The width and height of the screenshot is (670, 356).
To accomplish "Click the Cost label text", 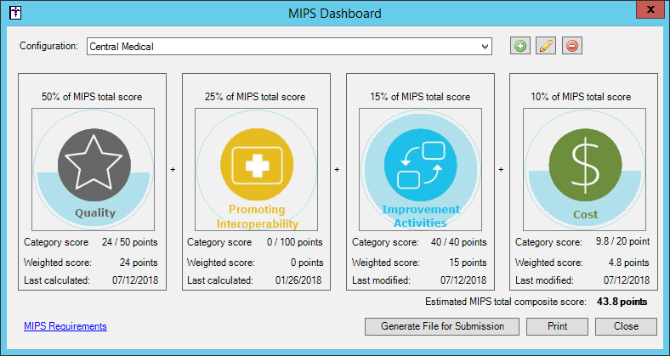I will point(585,215).
